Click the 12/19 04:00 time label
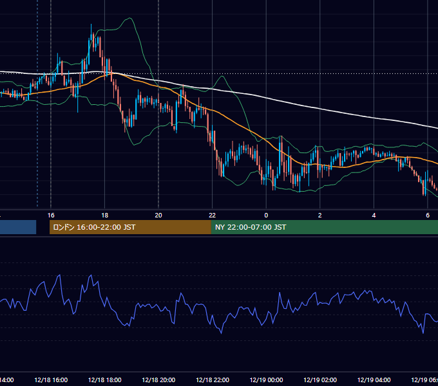Viewport: 438px width, 386px height. pyautogui.click(x=374, y=380)
